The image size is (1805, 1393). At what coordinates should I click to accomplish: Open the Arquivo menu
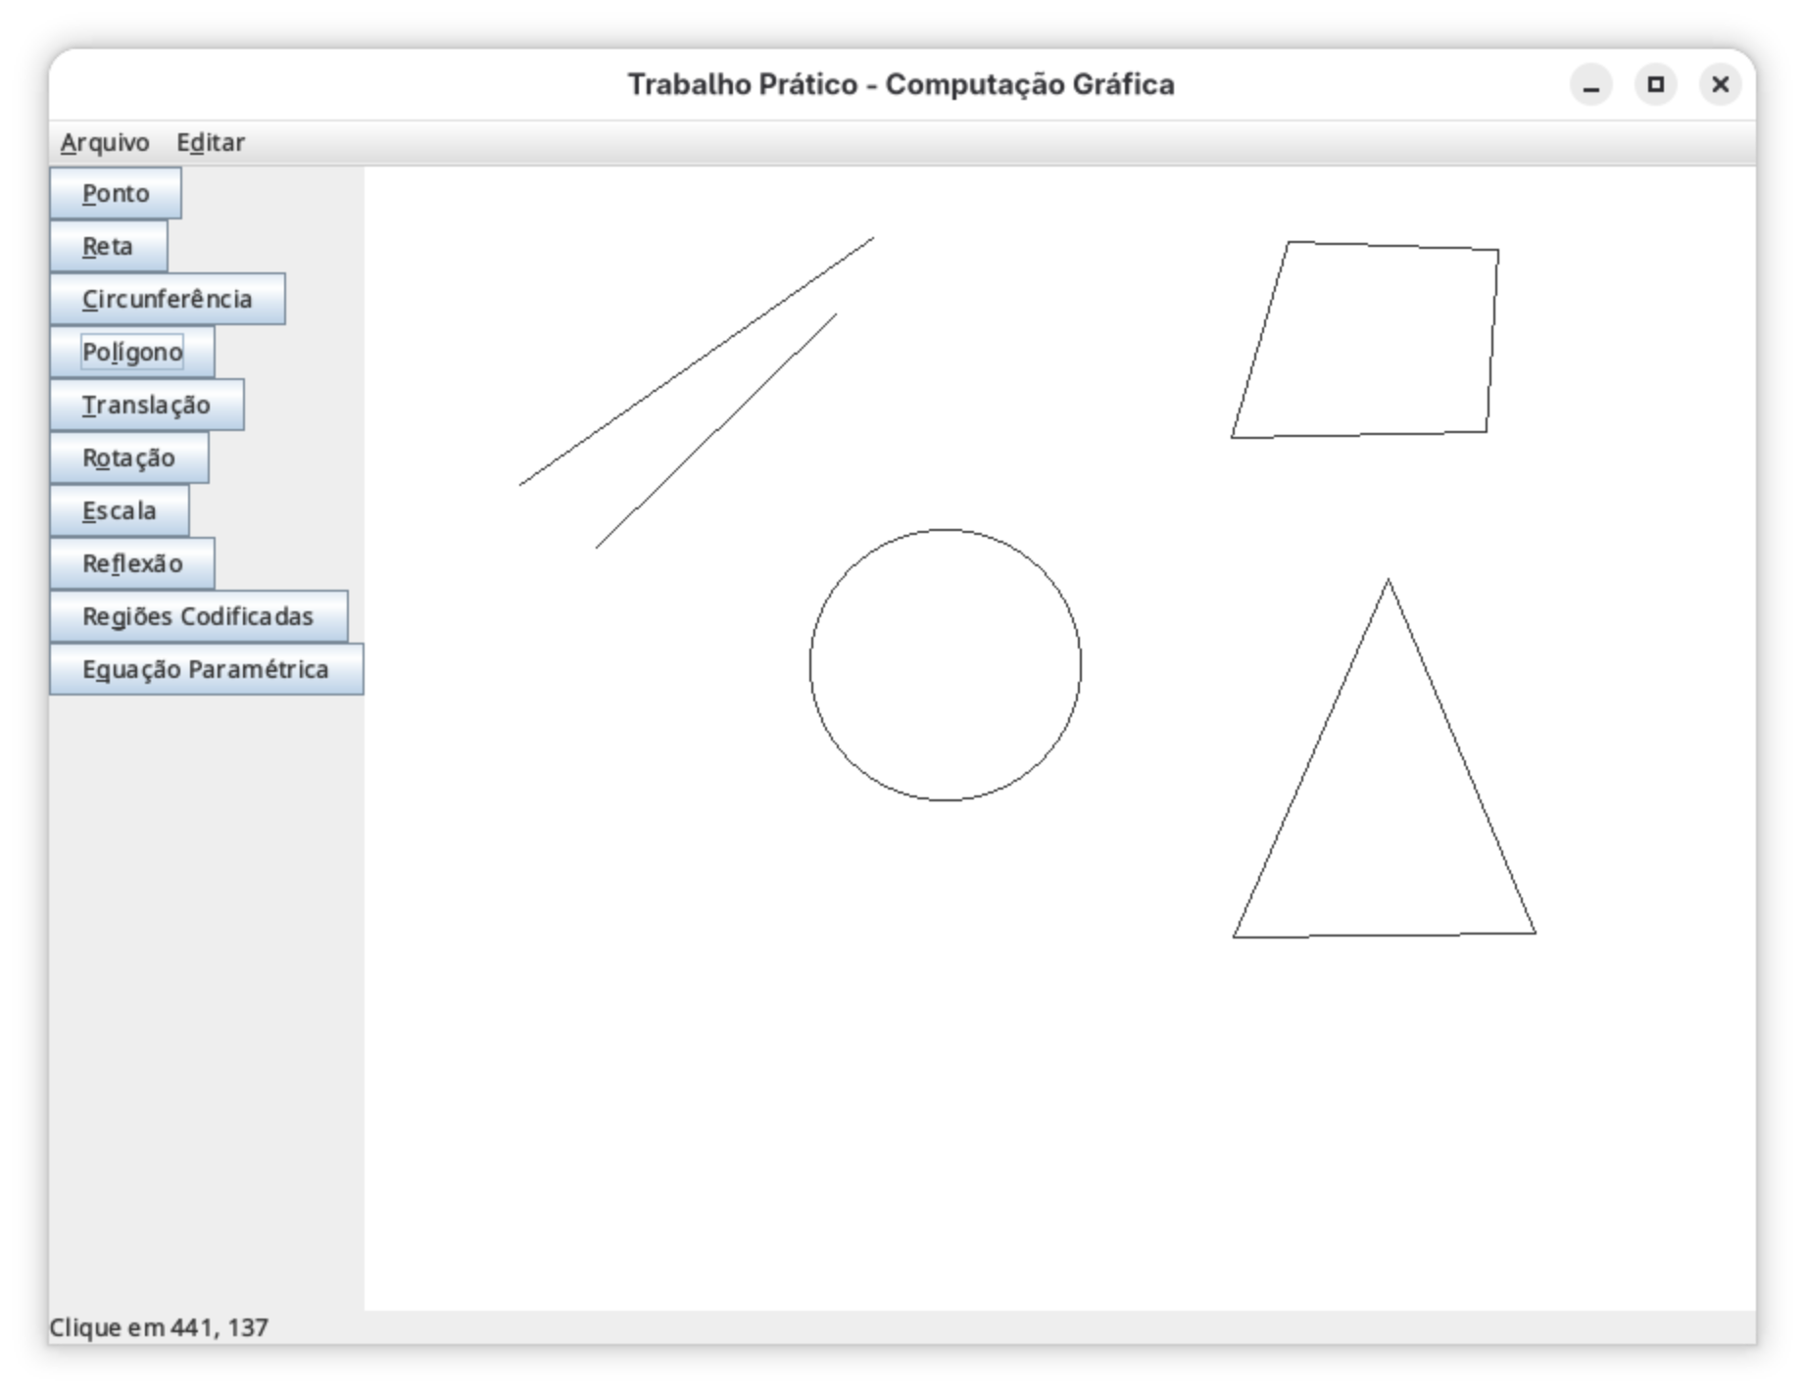pos(105,143)
